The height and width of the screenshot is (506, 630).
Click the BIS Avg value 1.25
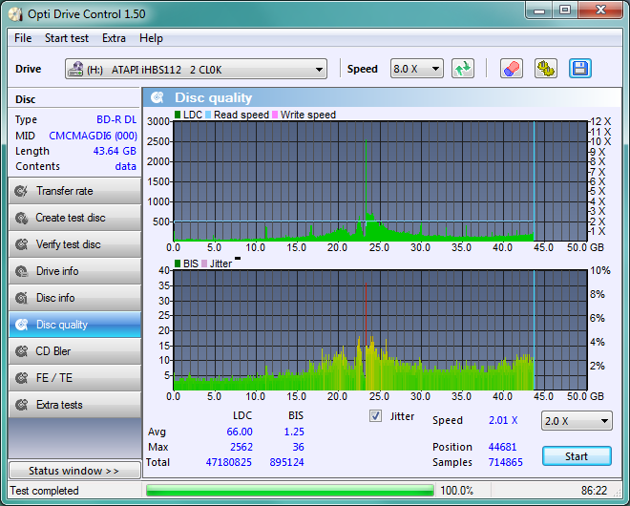click(x=294, y=432)
